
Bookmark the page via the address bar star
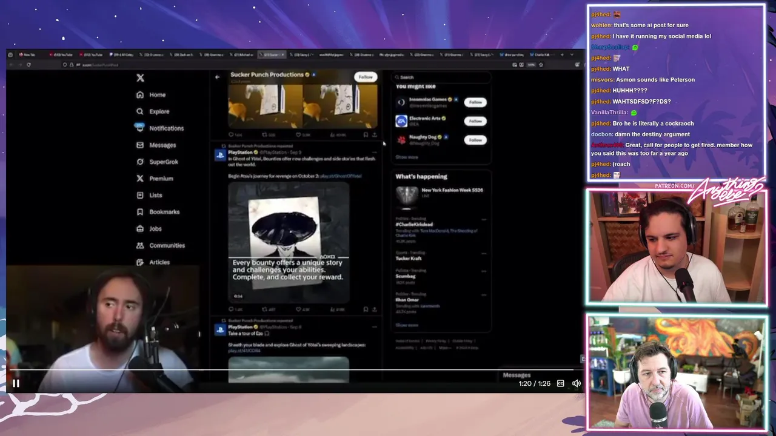pos(541,65)
